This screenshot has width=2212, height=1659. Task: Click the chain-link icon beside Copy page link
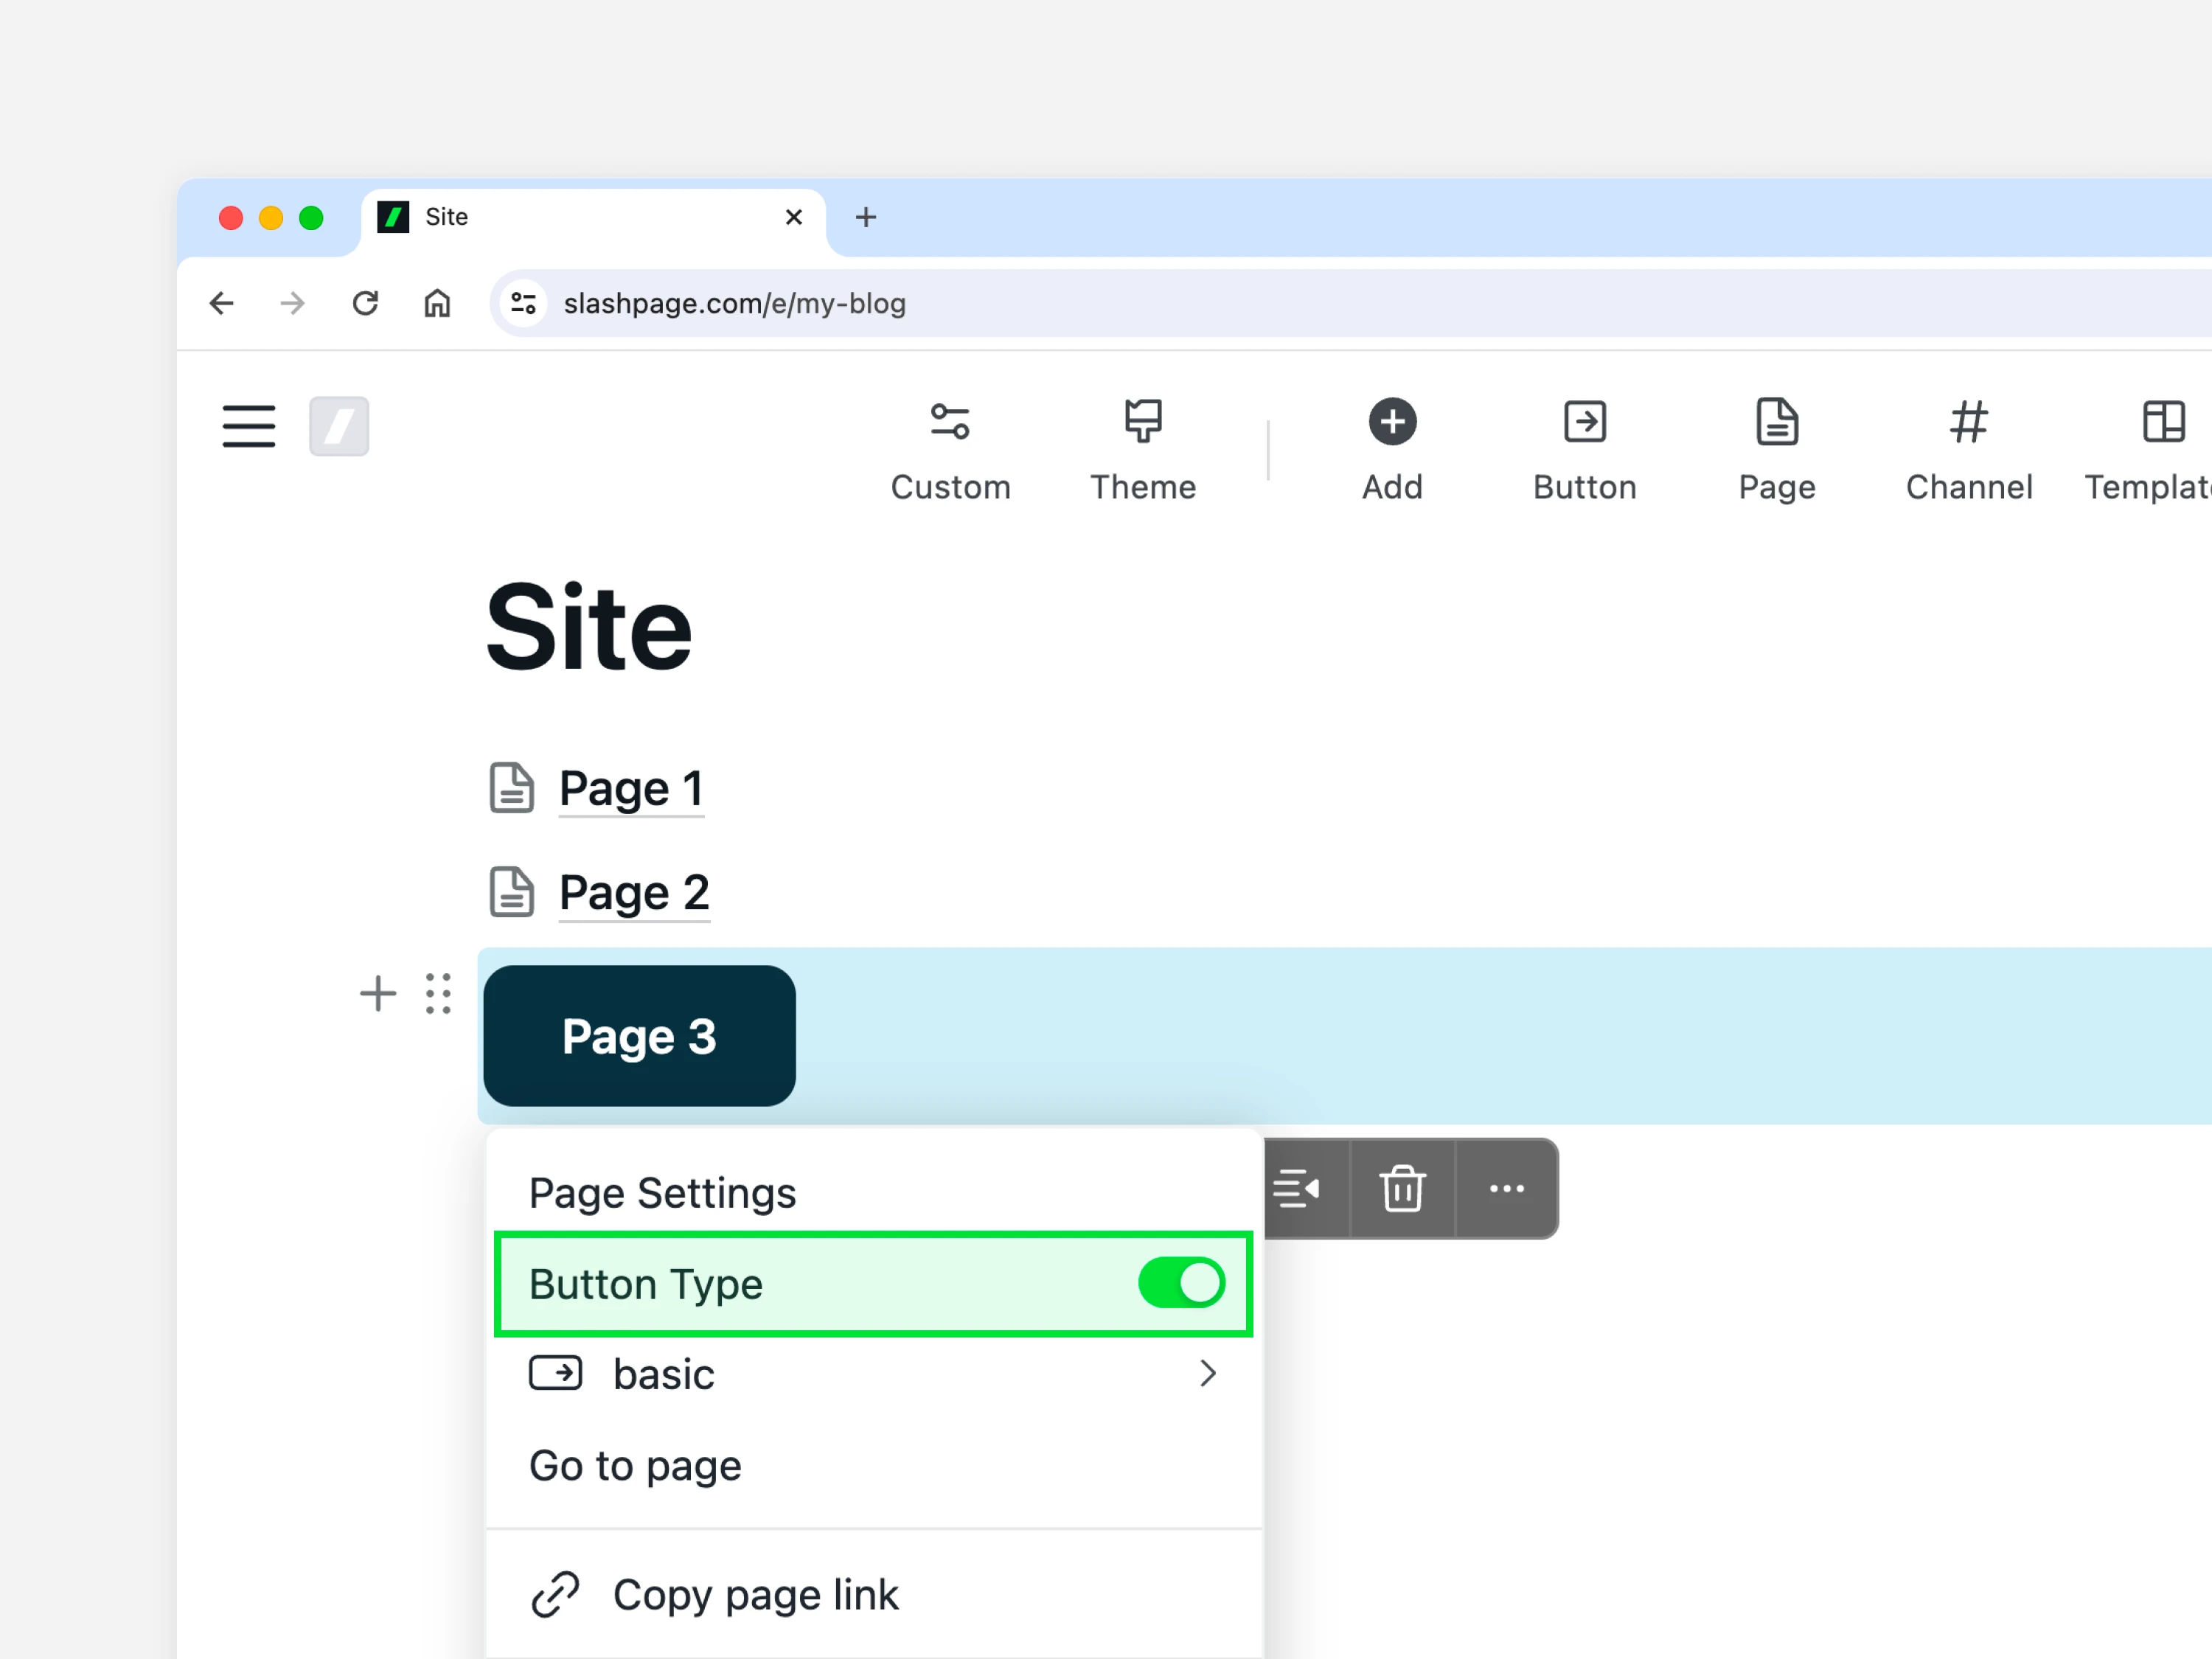click(x=555, y=1594)
